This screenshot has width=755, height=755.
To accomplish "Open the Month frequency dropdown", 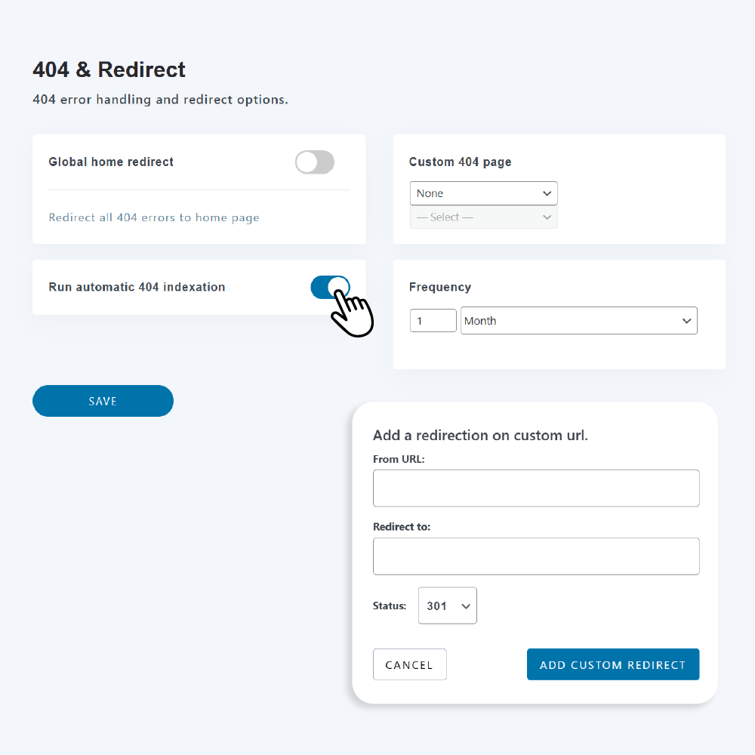I will coord(578,320).
